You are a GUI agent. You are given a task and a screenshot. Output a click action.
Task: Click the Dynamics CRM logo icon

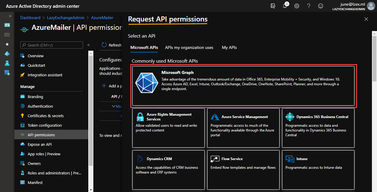[140, 159]
